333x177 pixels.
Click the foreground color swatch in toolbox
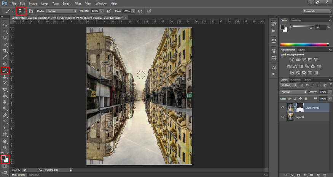tap(3, 158)
